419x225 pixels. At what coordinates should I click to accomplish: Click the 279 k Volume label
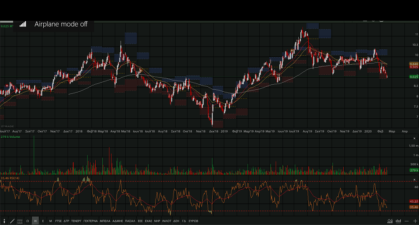click(x=10, y=137)
